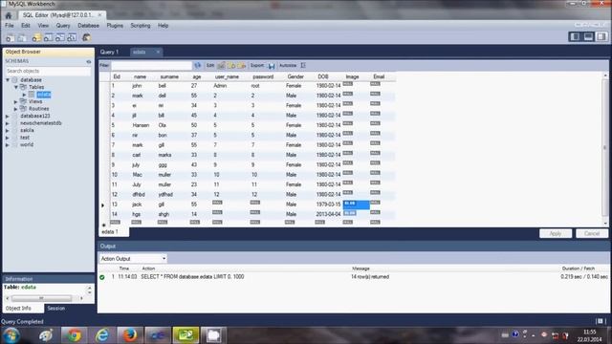Open the Action Output dropdown
The height and width of the screenshot is (344, 612).
[133, 259]
